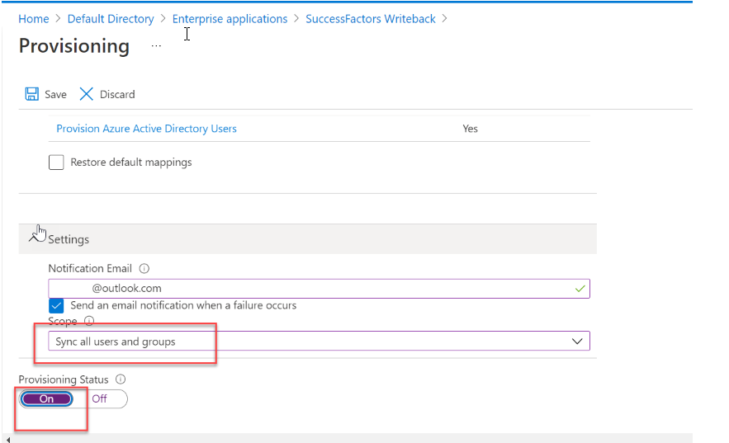
Task: Click info icon next to Notification Email
Action: point(144,268)
